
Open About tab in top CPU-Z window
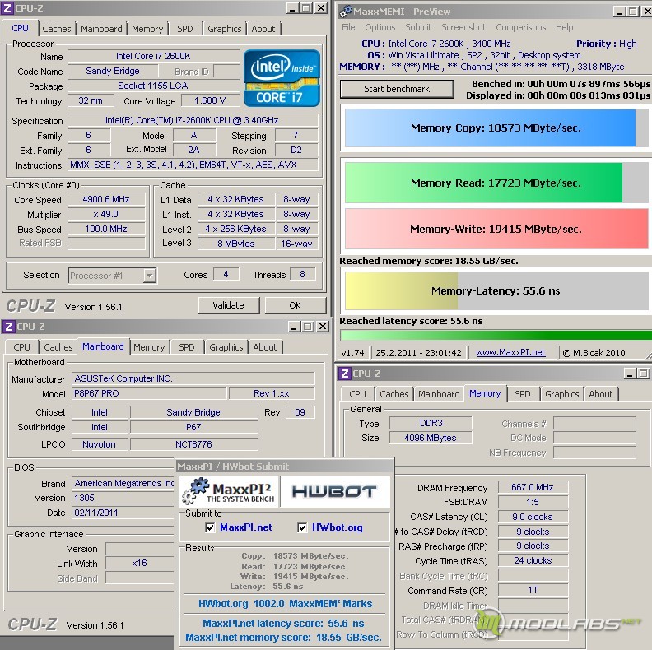point(263,29)
